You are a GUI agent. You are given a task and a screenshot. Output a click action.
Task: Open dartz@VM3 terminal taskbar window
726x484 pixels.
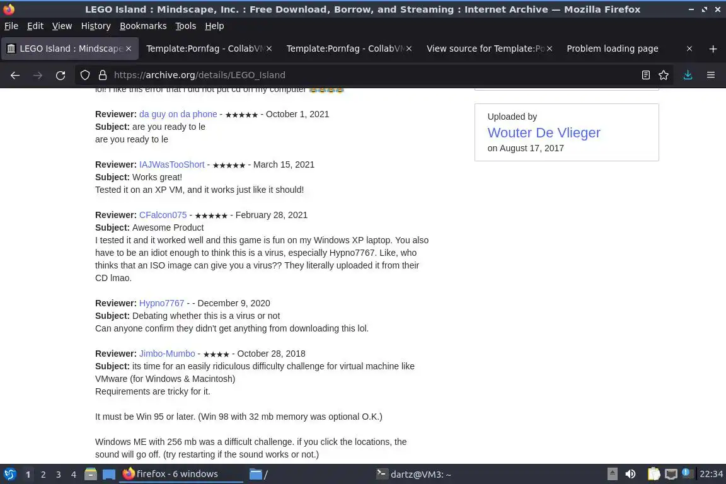click(435, 474)
